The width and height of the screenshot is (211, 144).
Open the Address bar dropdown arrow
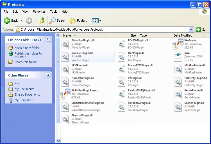point(191,30)
